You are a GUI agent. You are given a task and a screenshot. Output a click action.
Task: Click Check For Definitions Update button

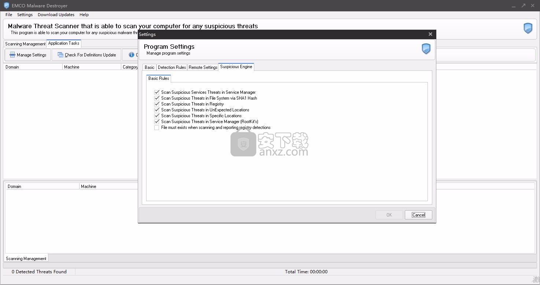[86, 55]
